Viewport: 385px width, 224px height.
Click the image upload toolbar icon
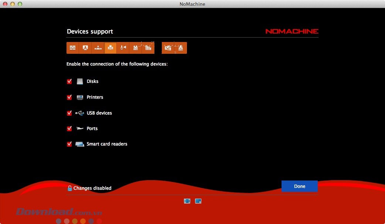coord(136,48)
